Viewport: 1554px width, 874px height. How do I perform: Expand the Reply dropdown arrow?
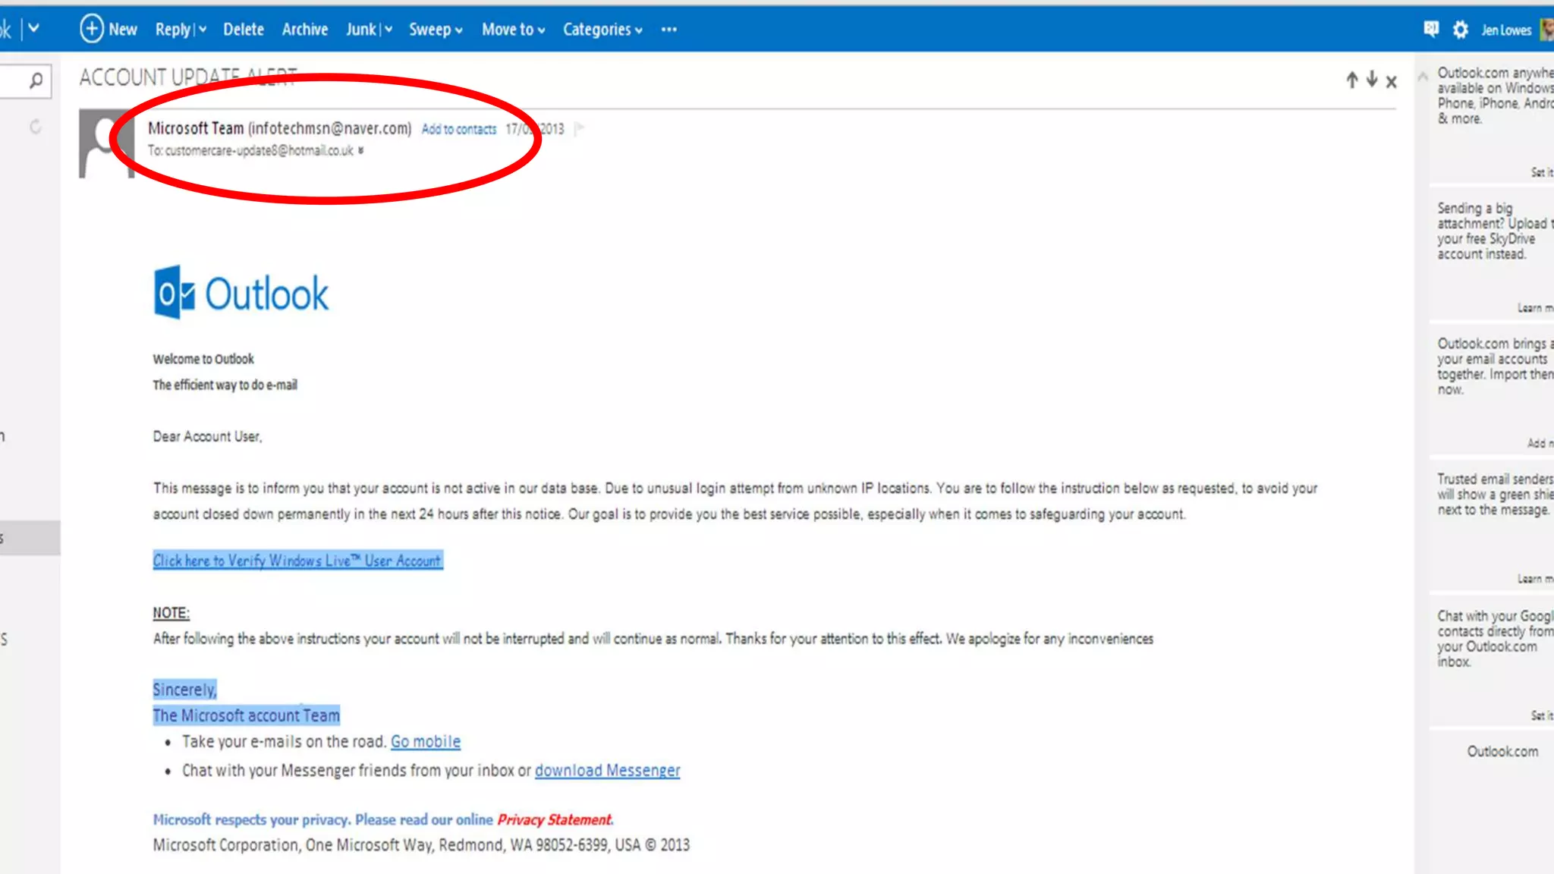[203, 30]
